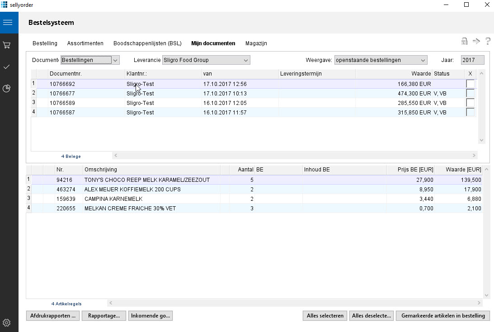Expand the Weergave dropdown showing openstaande bestellingen

pos(423,60)
